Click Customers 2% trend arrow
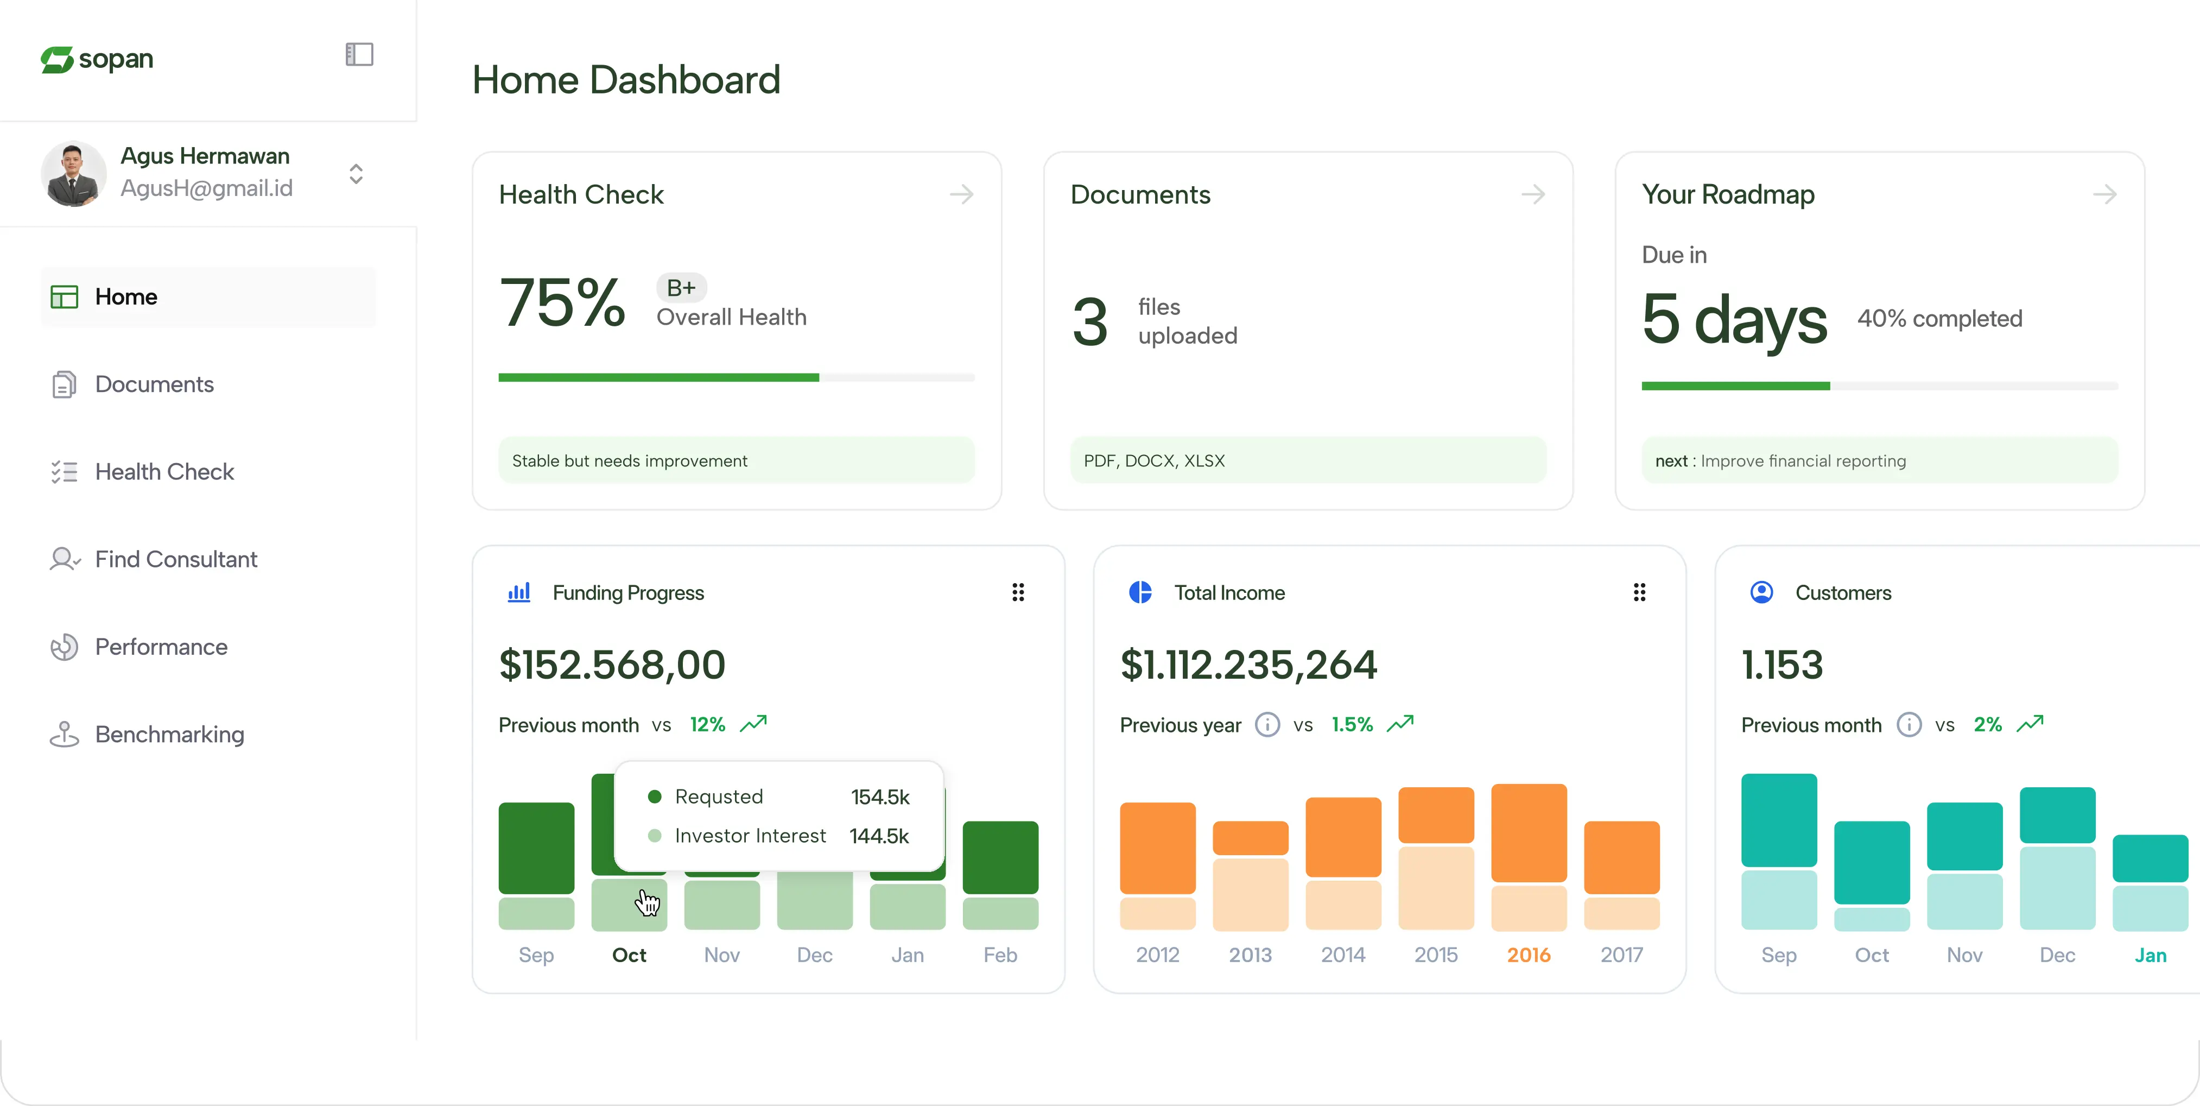Screen dimensions: 2200x1106 point(2030,724)
